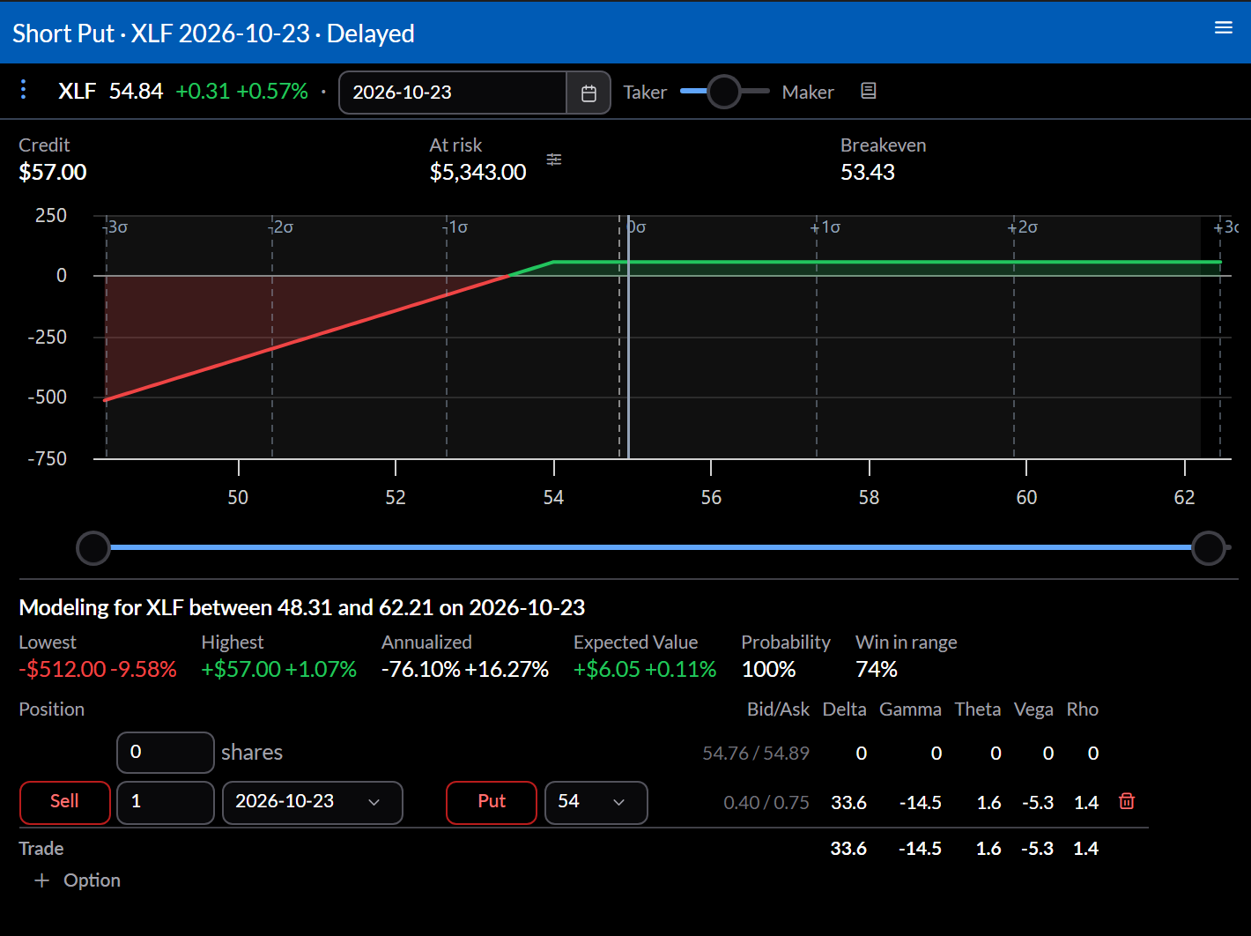This screenshot has height=936, width=1251.
Task: Click the +2σ marker on the chart
Action: pos(1023,227)
